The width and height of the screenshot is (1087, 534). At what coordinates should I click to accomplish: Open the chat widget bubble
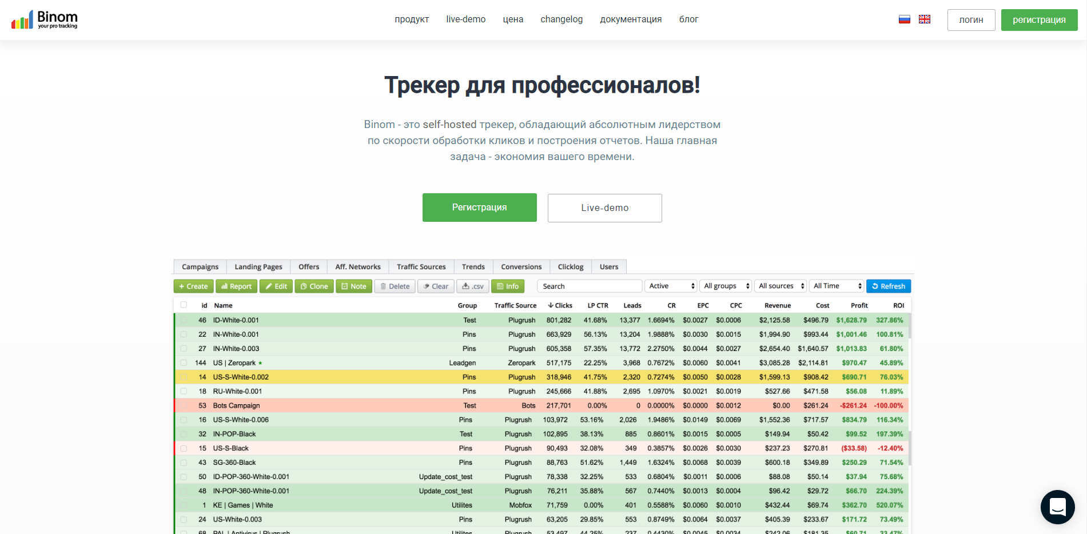(1058, 507)
